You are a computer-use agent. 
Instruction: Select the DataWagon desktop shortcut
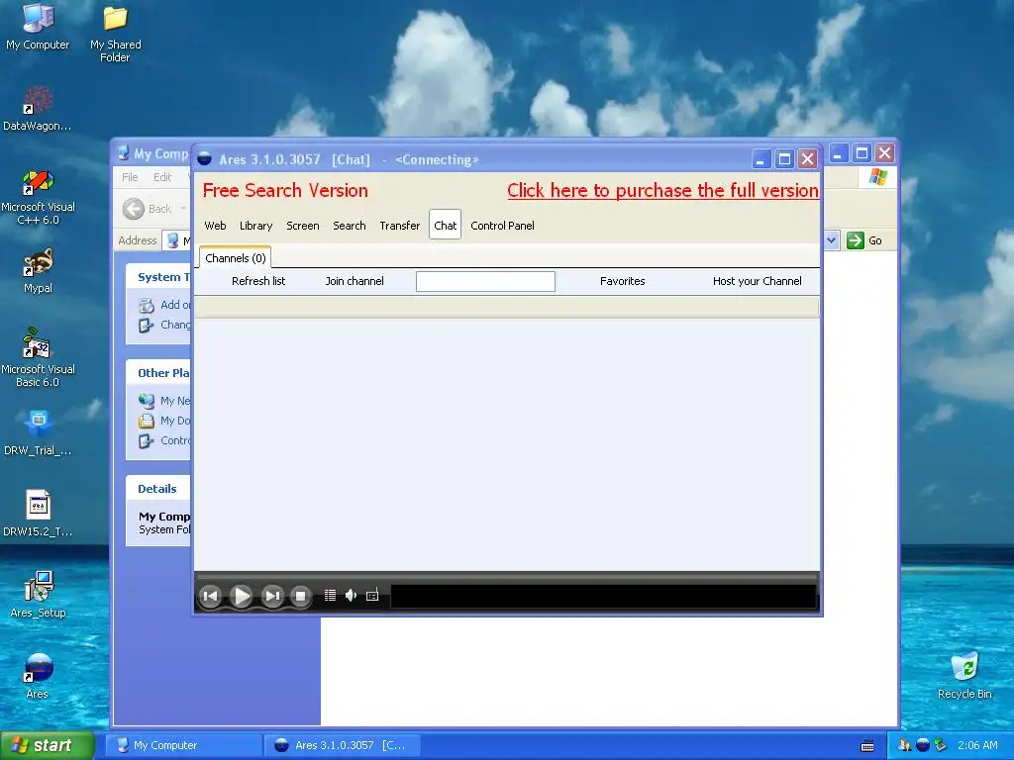tap(38, 108)
